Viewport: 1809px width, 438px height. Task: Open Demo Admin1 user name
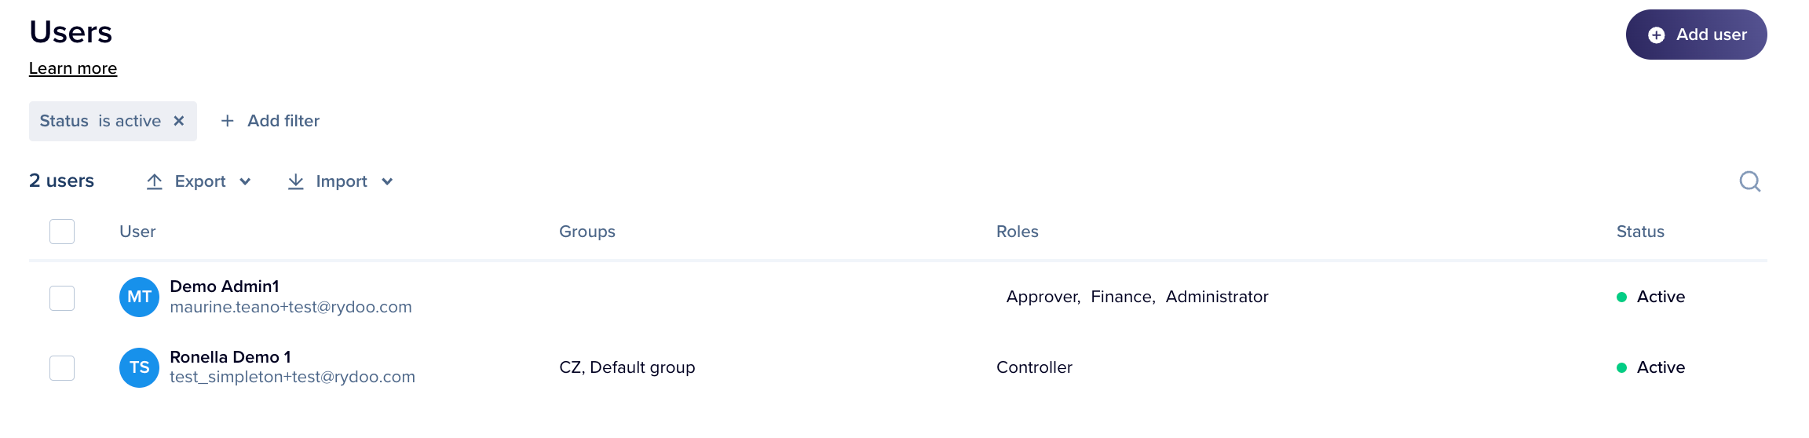pyautogui.click(x=225, y=287)
